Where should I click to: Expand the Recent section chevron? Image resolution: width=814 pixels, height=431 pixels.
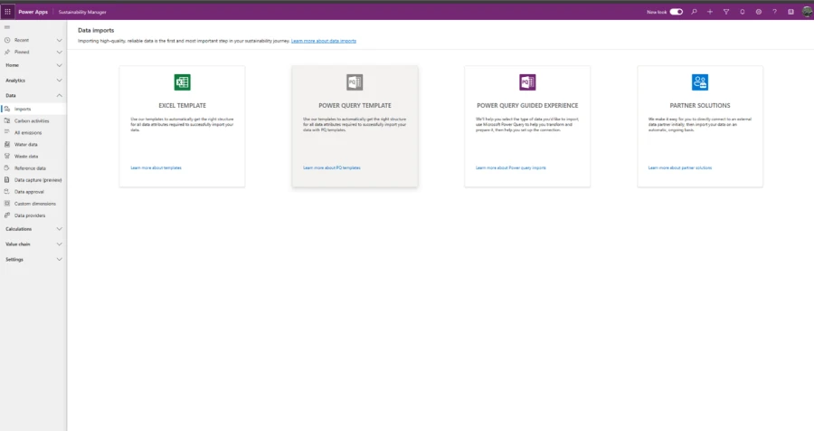tap(60, 40)
